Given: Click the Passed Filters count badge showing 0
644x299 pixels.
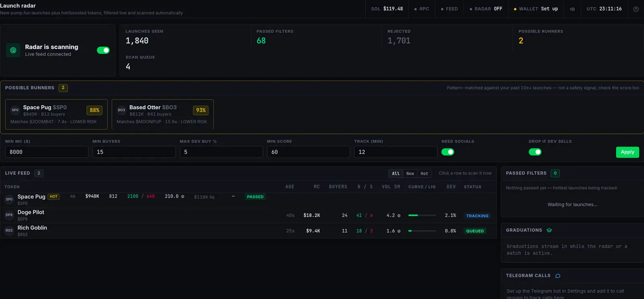Looking at the screenshot, I should coord(555,173).
